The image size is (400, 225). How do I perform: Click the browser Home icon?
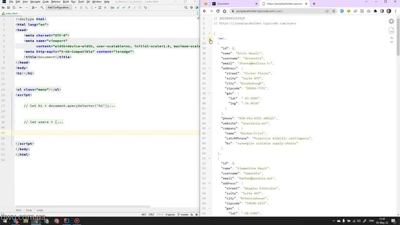[224, 11]
